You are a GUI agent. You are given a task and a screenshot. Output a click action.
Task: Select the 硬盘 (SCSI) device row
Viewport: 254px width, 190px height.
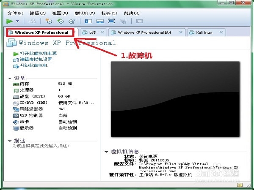click(x=55, y=96)
